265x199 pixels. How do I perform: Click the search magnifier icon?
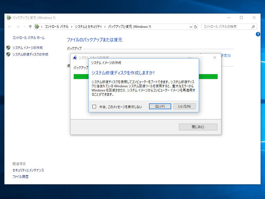tap(253, 27)
